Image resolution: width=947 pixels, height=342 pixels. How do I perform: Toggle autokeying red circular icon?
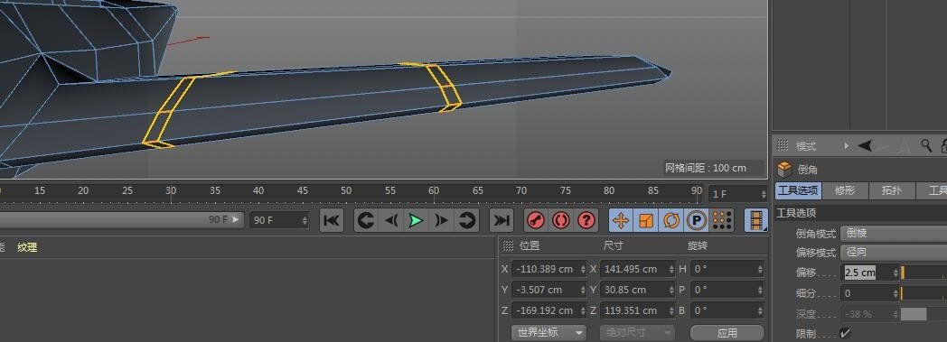[560, 220]
